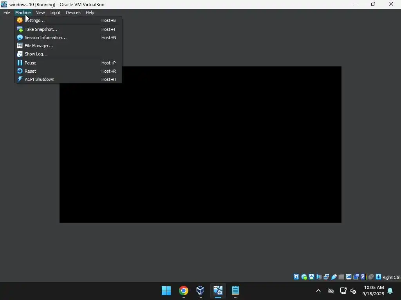Screen dimensions: 401x300
Task: Open notifications bell icon
Action: pos(390,291)
